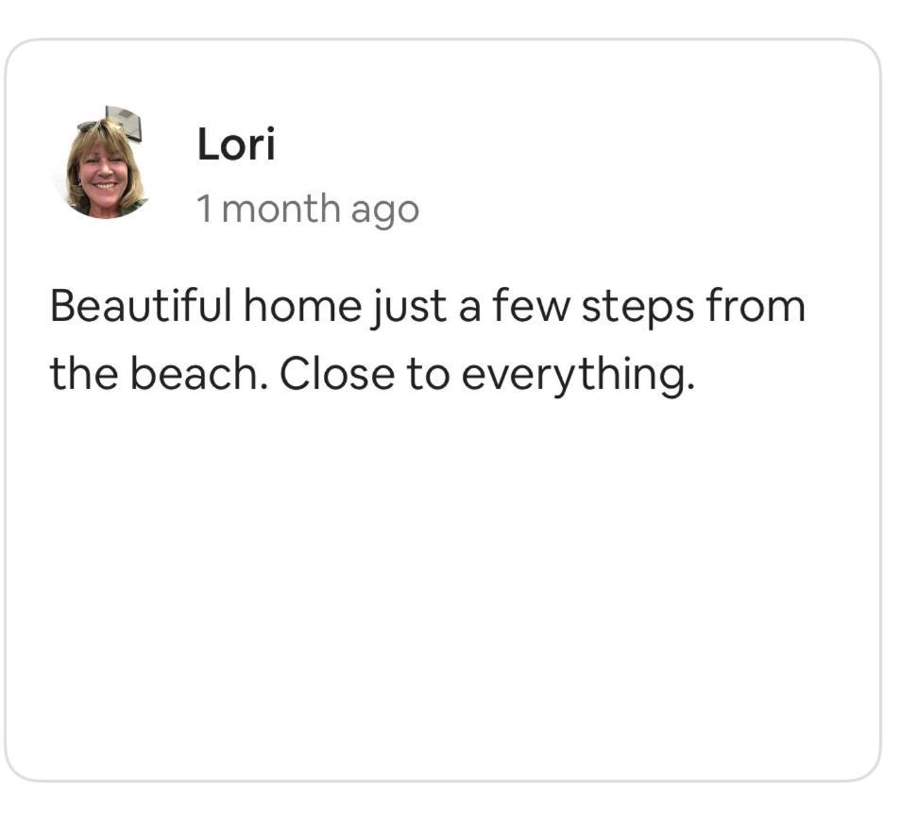Click the word "beach." in the review
The image size is (918, 827).
(x=199, y=374)
